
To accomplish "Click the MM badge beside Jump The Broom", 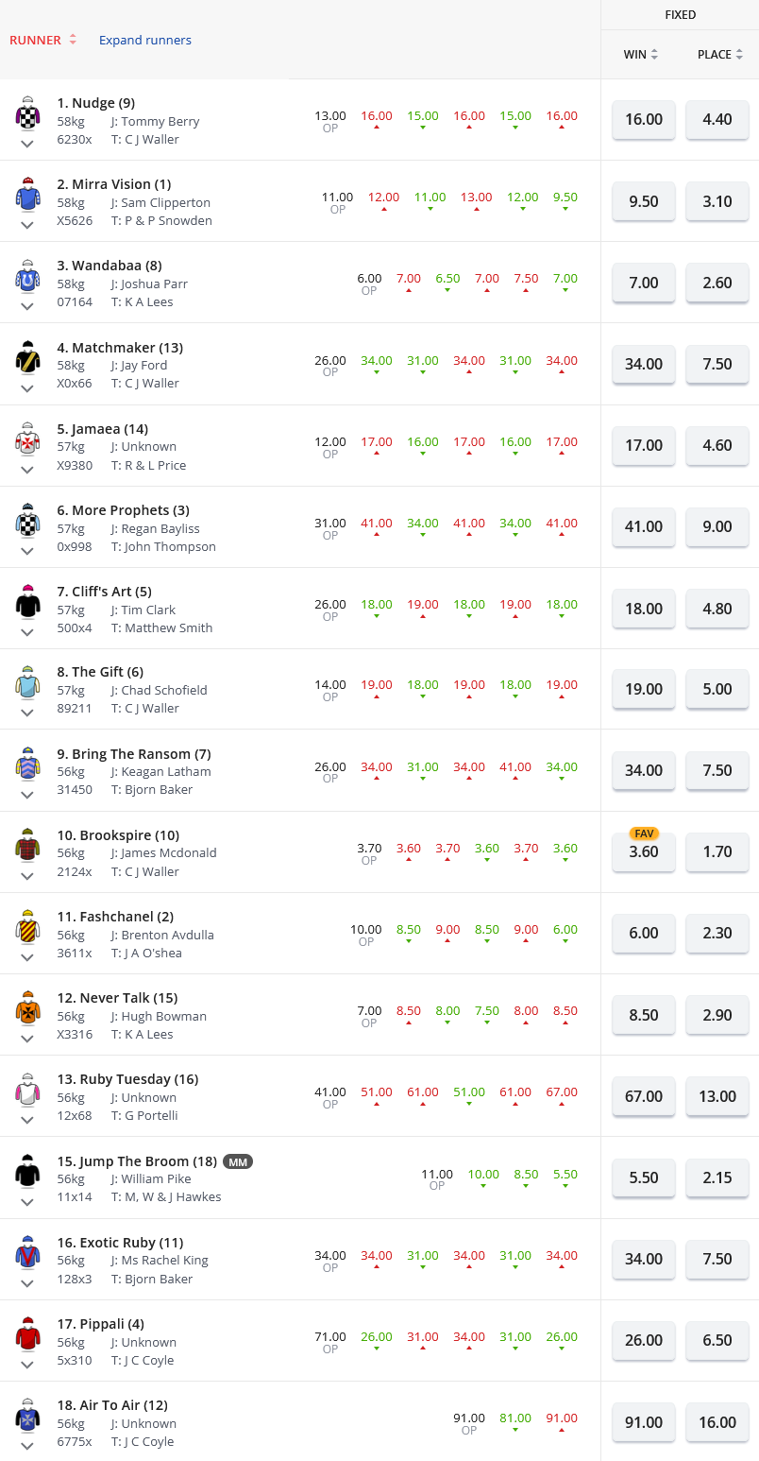I will pyautogui.click(x=238, y=1161).
